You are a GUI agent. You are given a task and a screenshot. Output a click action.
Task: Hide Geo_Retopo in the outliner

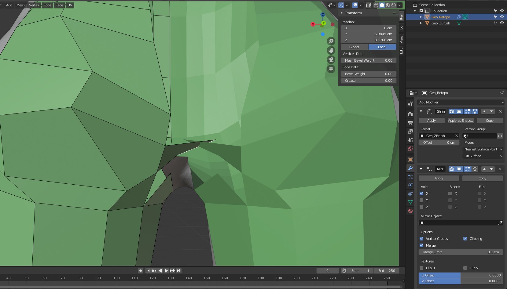(502, 17)
